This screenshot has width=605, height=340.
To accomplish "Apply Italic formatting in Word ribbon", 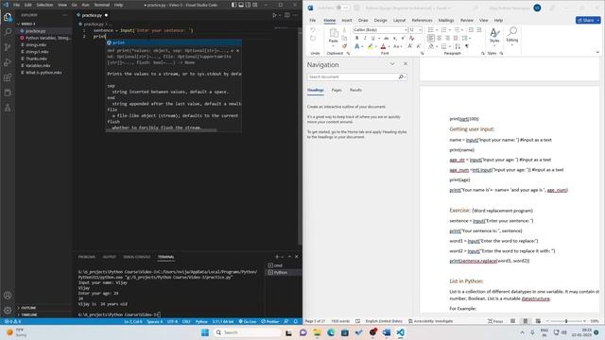I will click(x=365, y=38).
